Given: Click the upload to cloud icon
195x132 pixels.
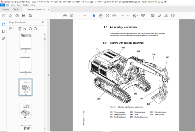Looking at the screenshot, I should click(17, 16).
